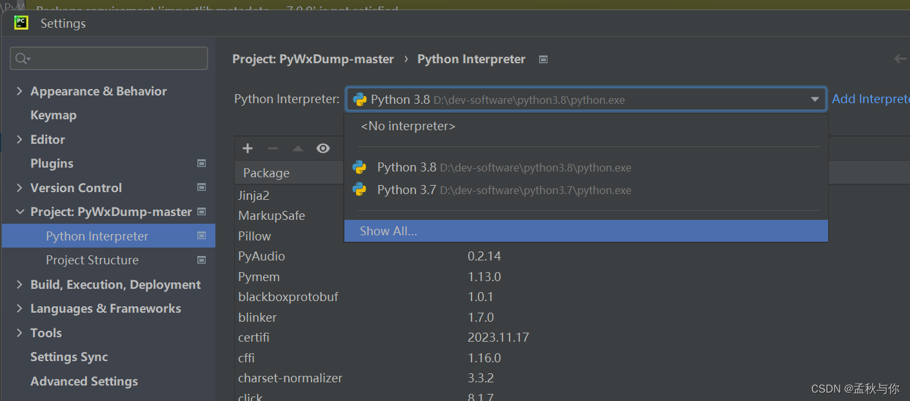Click the minus icon to uninstall package
910x401 pixels.
coord(273,148)
